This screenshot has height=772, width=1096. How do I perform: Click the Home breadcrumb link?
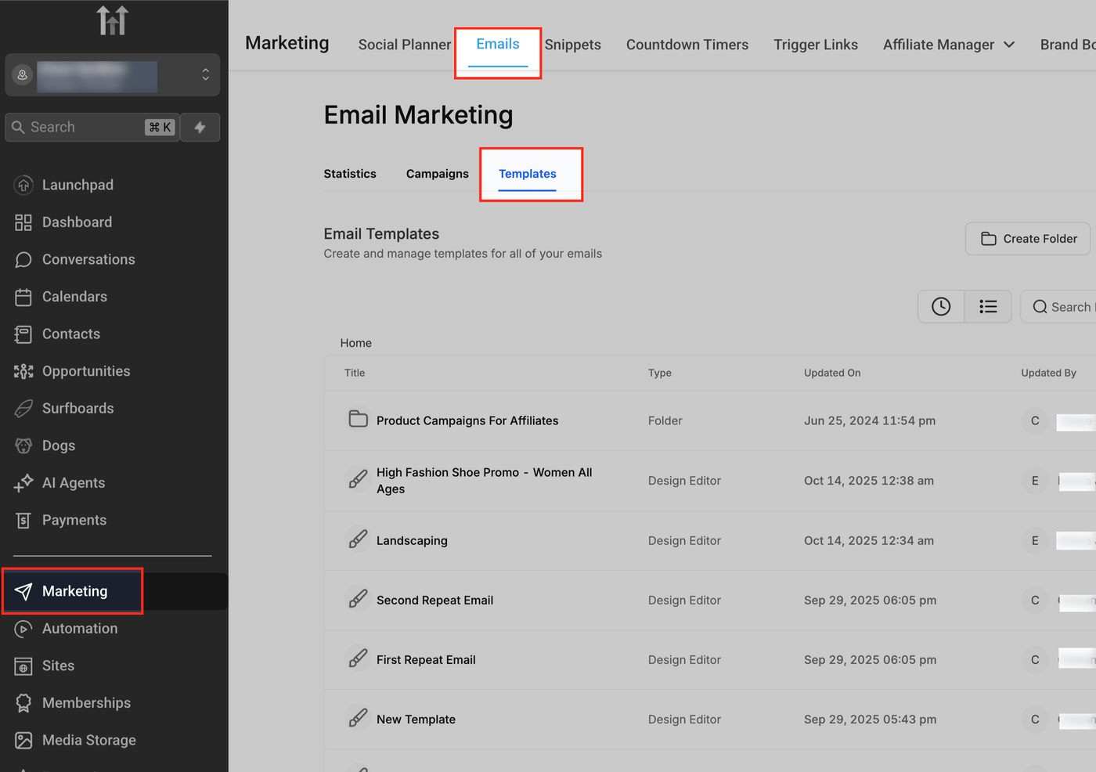coord(355,343)
